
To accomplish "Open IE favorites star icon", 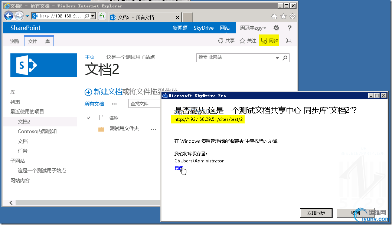I will click(x=283, y=16).
